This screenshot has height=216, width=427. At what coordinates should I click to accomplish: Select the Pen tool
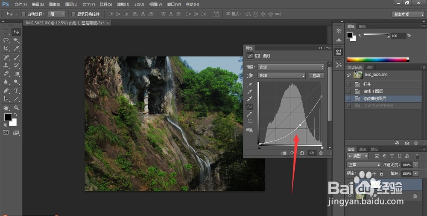click(6, 91)
